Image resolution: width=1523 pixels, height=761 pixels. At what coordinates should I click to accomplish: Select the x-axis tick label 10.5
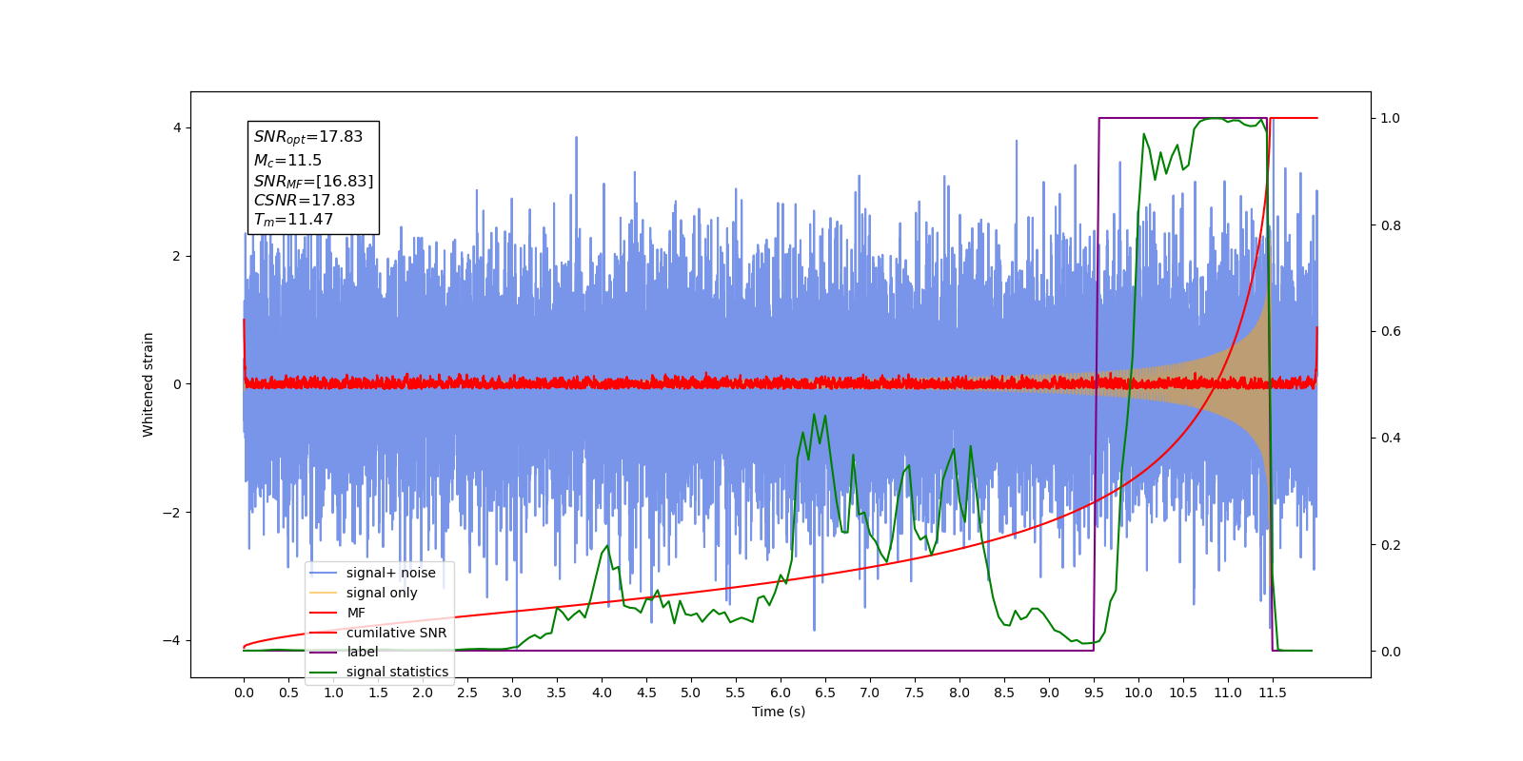1183,693
